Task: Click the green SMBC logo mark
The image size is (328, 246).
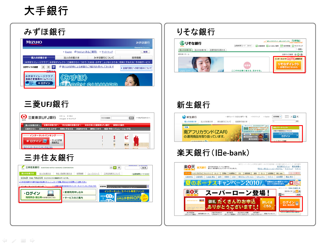Action: (x=23, y=167)
